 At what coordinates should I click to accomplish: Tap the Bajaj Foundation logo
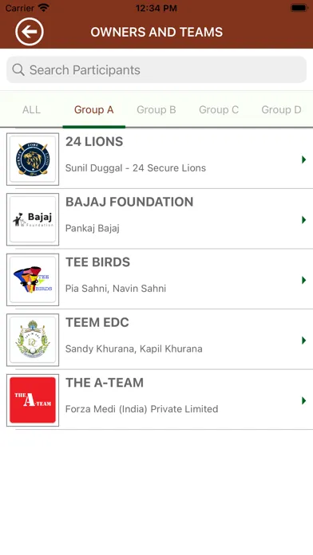coord(33,219)
